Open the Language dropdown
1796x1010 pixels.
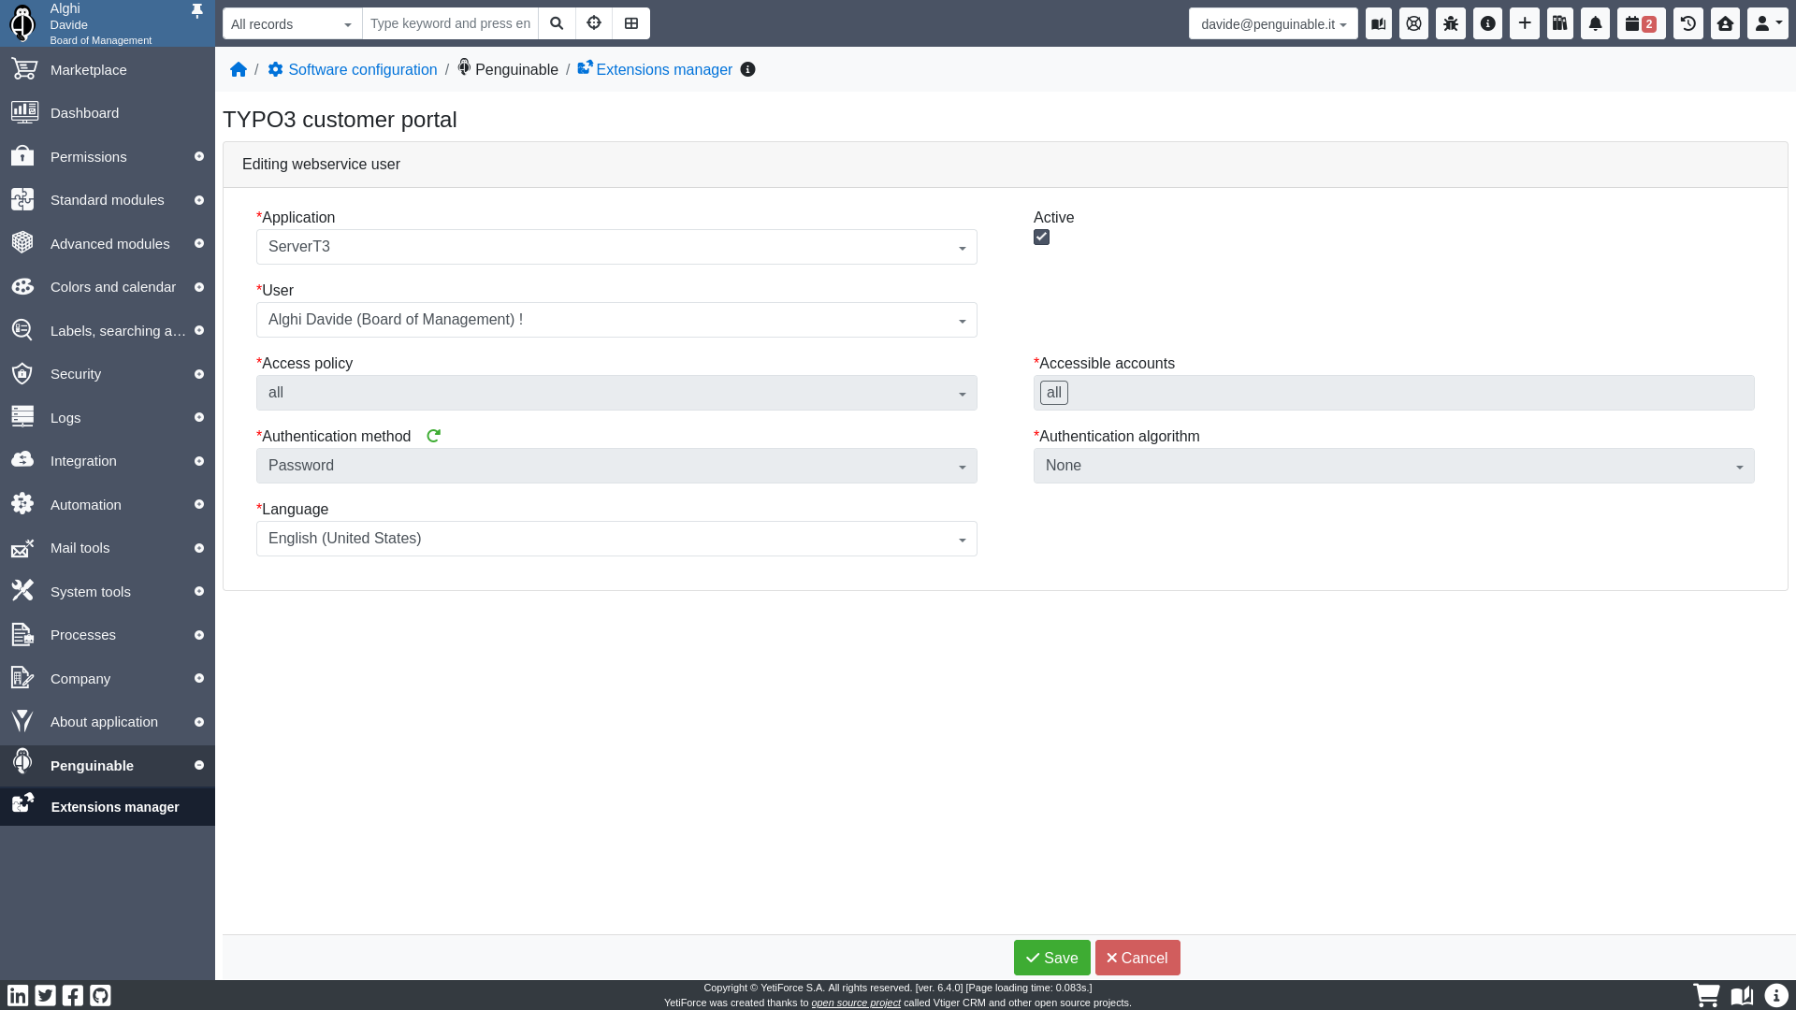(x=616, y=539)
